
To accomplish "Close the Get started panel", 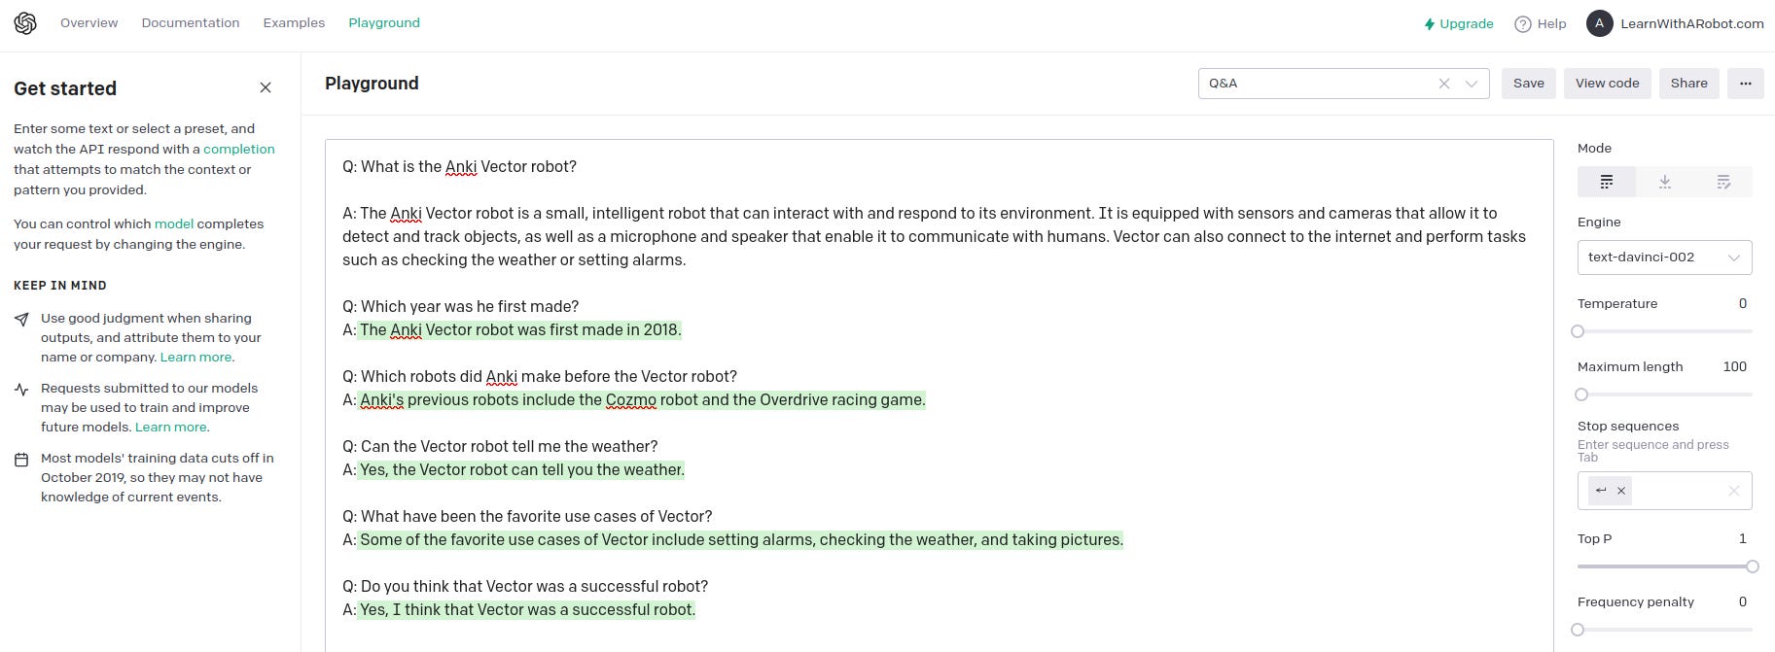I will pos(266,87).
